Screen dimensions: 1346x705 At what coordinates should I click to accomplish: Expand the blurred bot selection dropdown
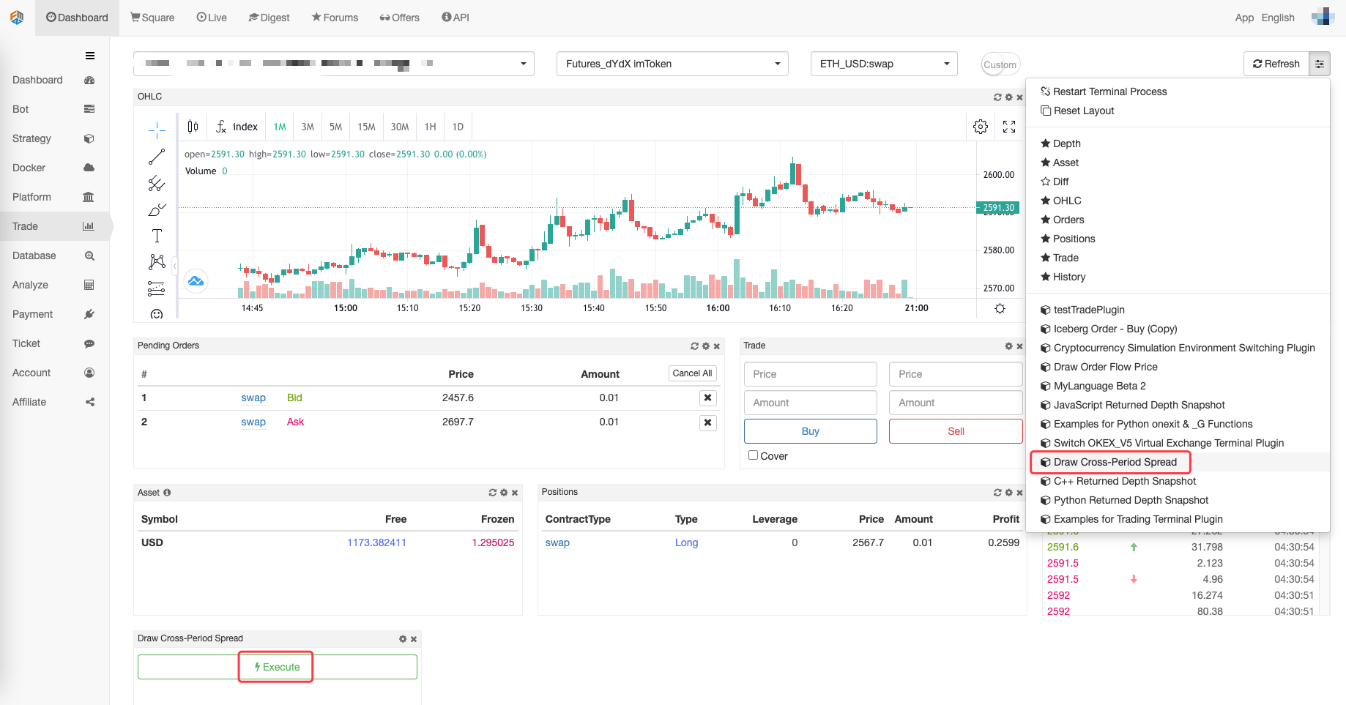tap(334, 64)
